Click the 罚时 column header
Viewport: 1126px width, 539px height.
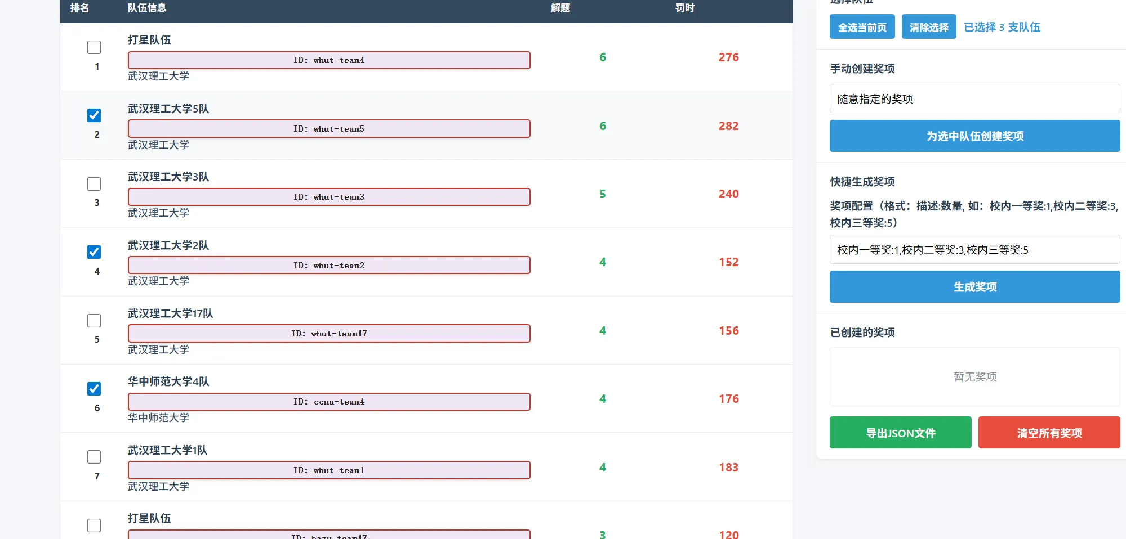(684, 8)
